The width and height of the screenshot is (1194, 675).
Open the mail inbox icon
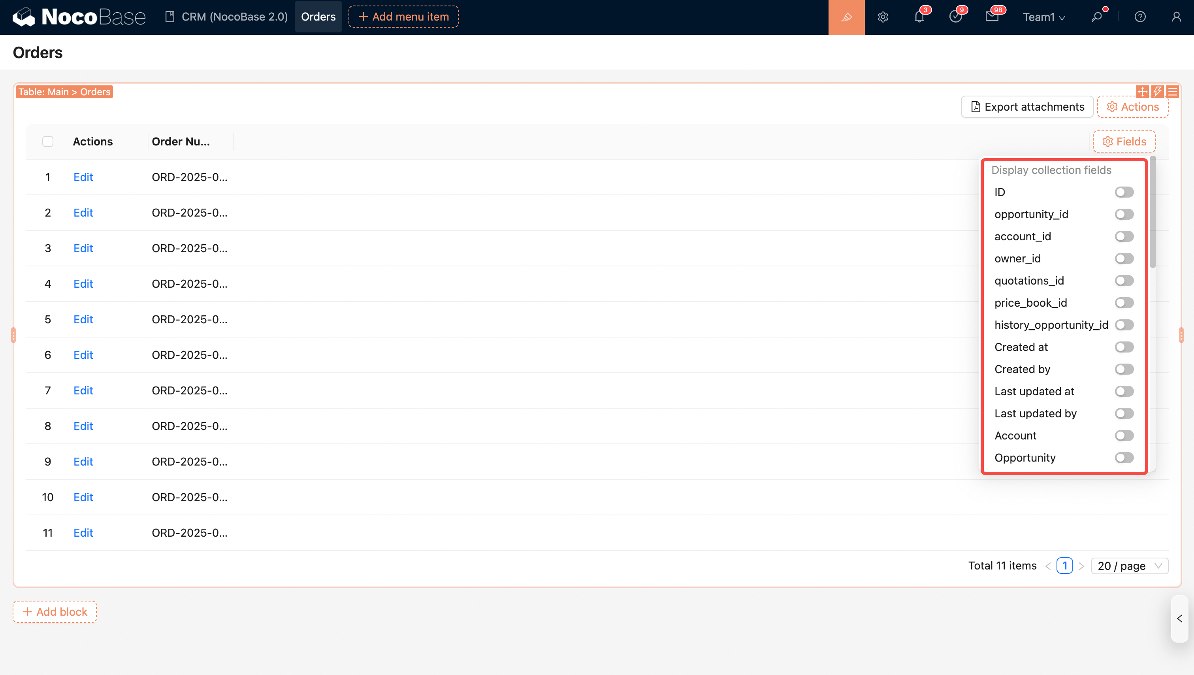pos(991,17)
